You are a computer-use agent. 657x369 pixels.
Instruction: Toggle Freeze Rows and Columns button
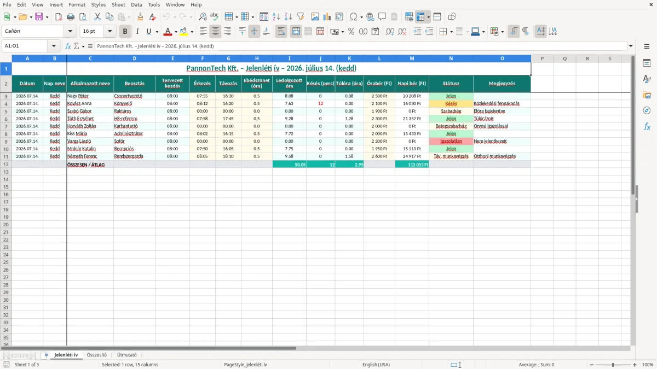pos(420,17)
